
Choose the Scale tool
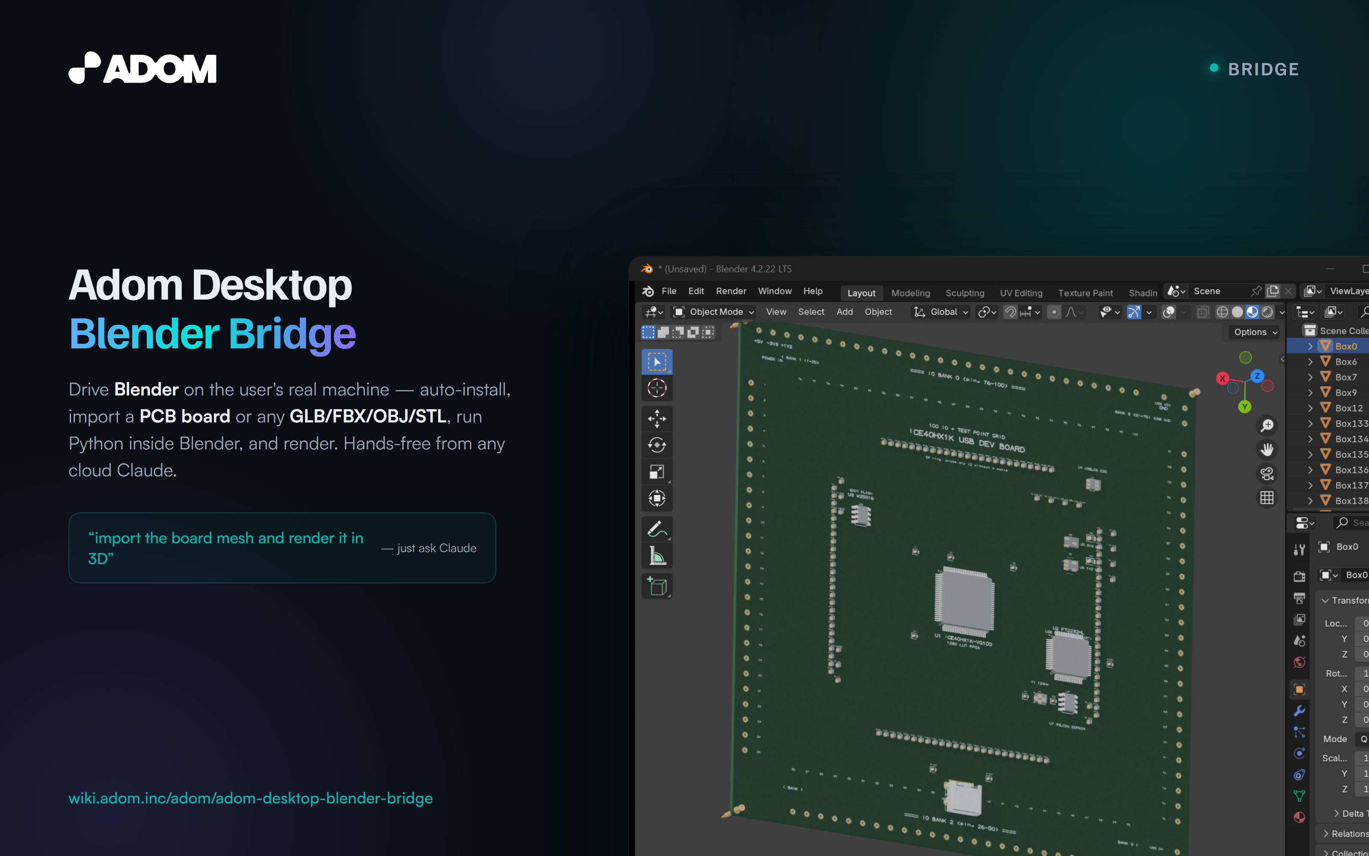[657, 472]
